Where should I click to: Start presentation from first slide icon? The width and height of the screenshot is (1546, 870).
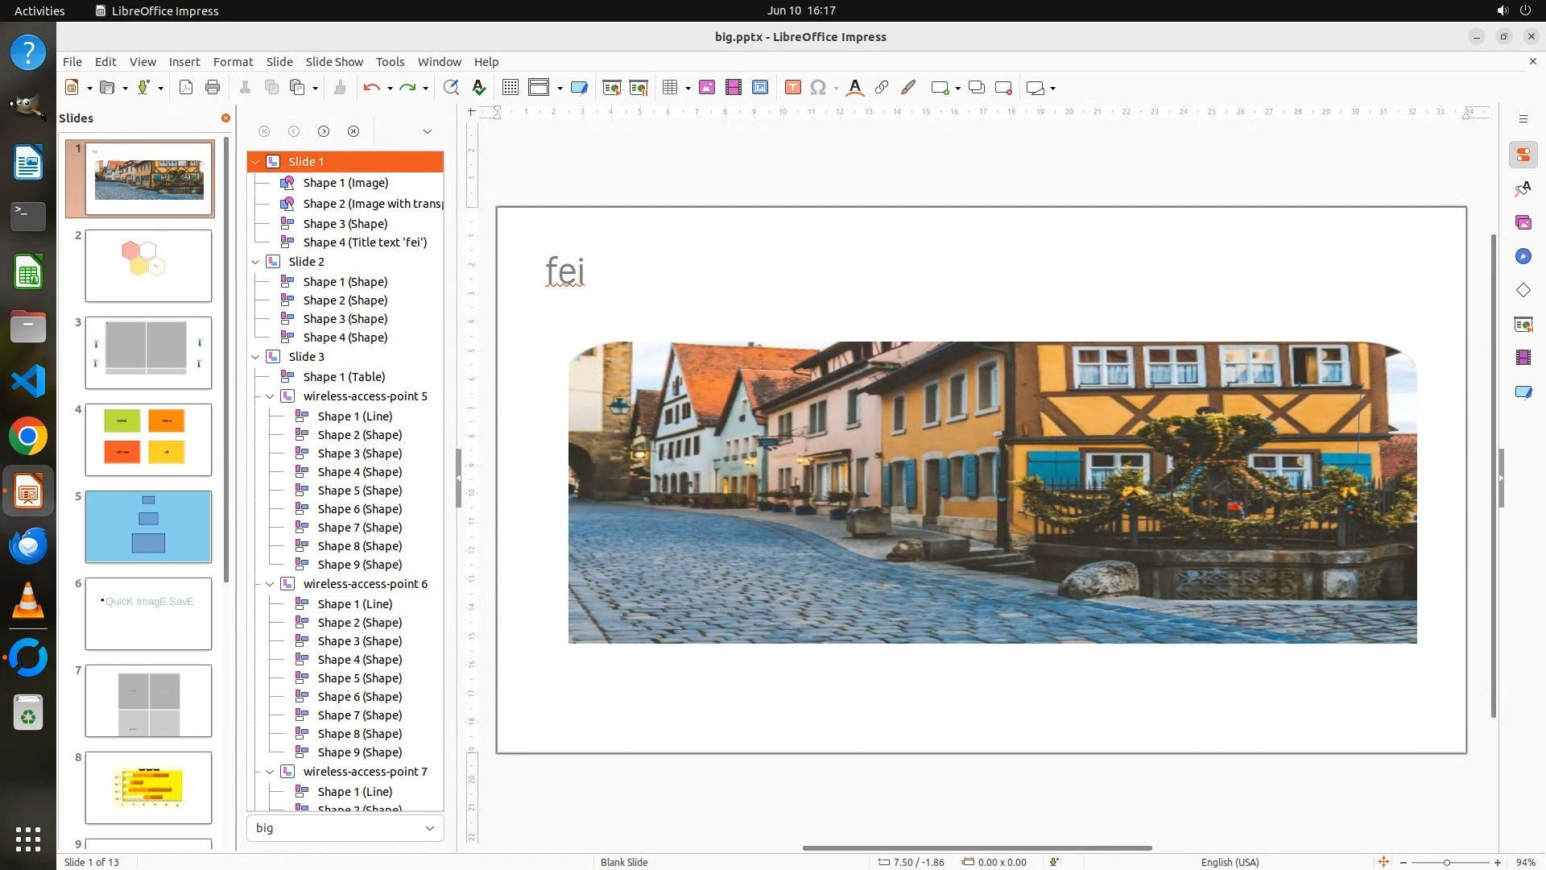click(612, 88)
